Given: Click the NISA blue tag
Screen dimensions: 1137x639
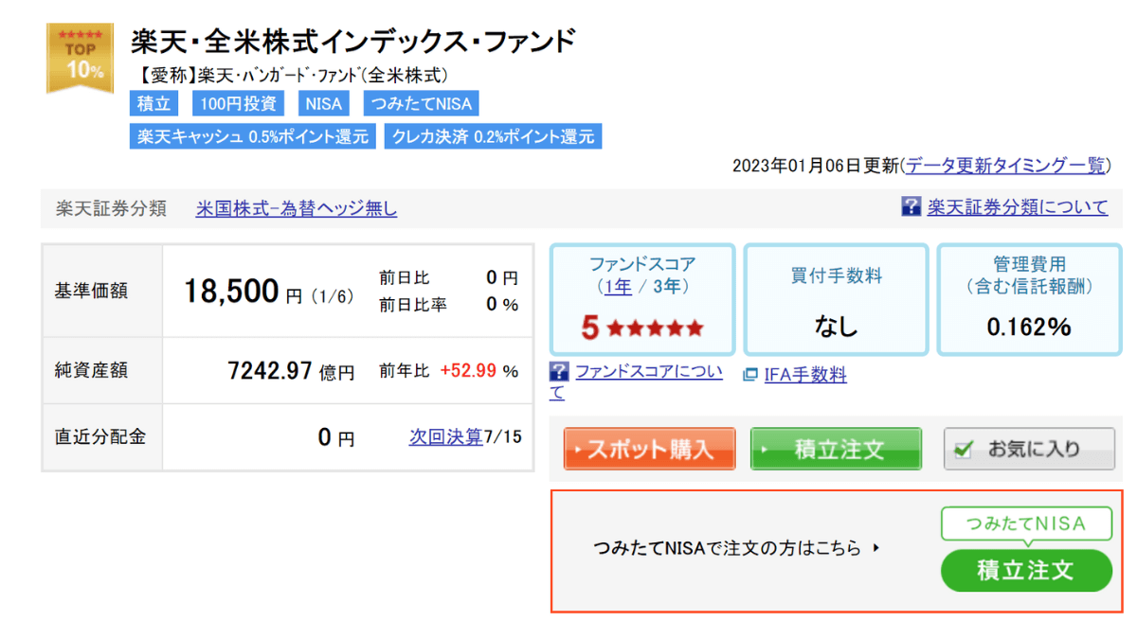Looking at the screenshot, I should [324, 104].
